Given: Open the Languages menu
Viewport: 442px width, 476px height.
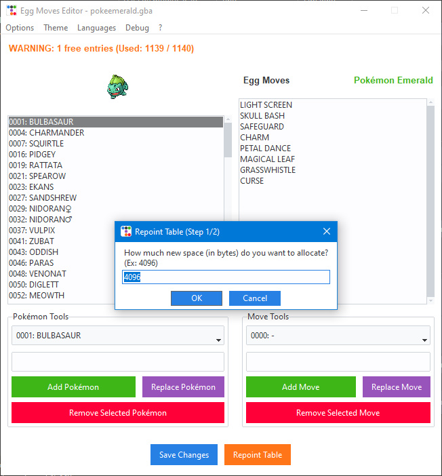Looking at the screenshot, I should [96, 28].
